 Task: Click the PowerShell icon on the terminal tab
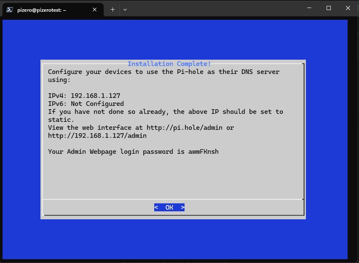(9, 9)
